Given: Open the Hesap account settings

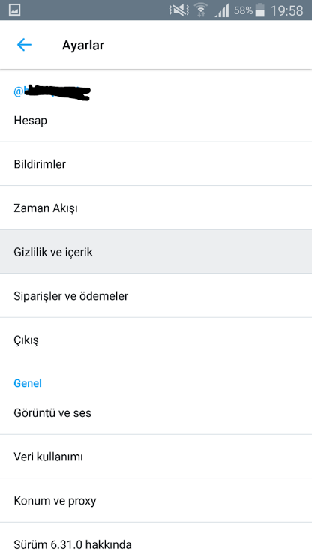Looking at the screenshot, I should coord(156,121).
